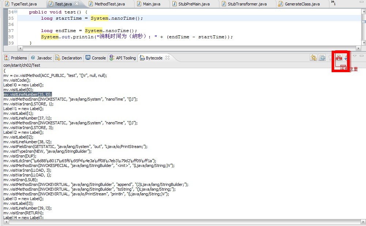Click line mv.visitInsn(LSUB);
Image resolution: width=366 pixels, height=226 pixels.
pos(20,180)
